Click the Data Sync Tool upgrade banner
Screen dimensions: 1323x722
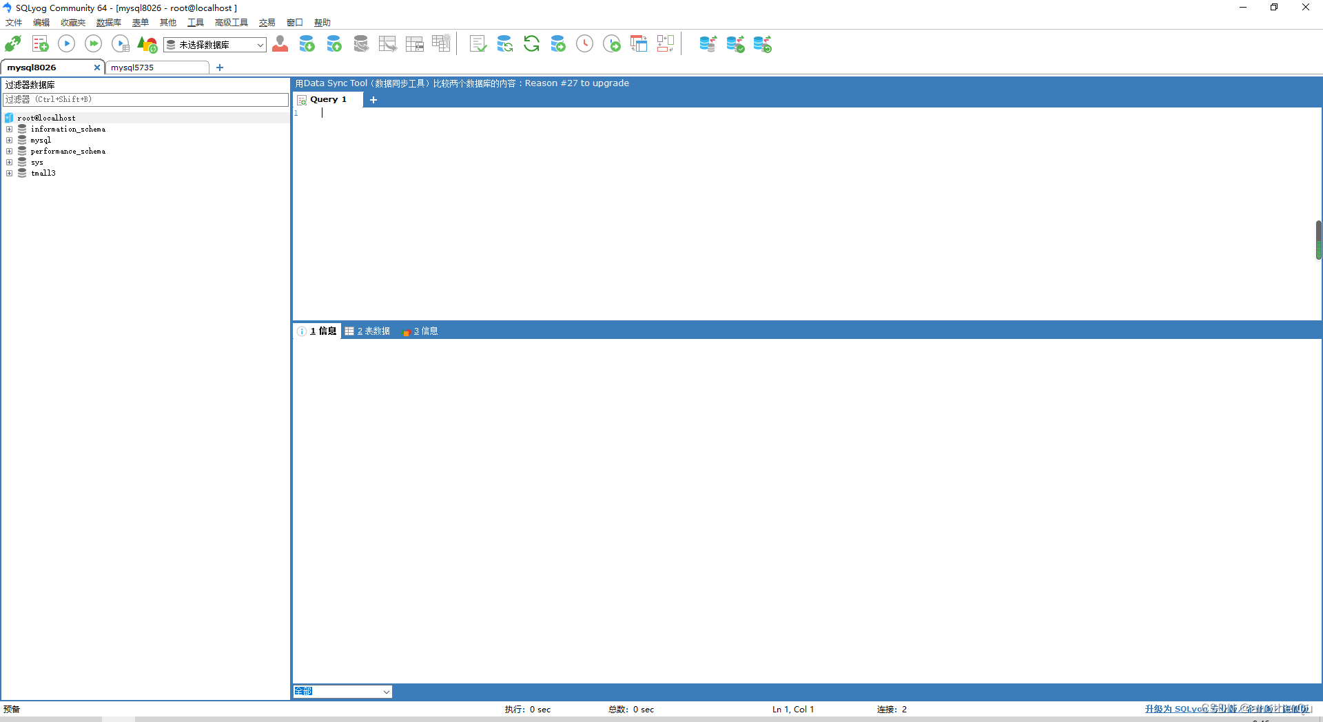tap(462, 83)
